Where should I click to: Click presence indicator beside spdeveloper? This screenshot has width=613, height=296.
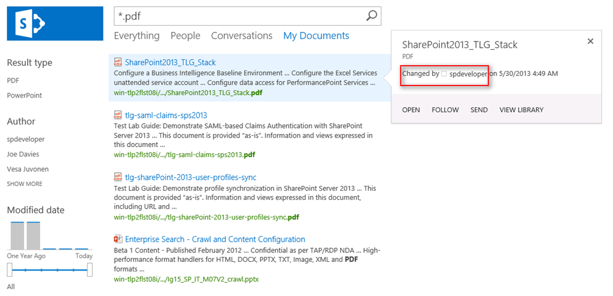(x=444, y=74)
